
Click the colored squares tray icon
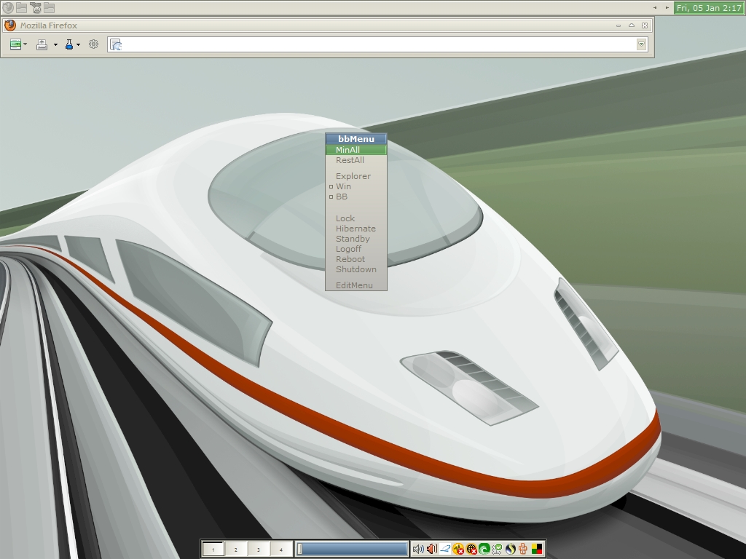click(x=537, y=550)
